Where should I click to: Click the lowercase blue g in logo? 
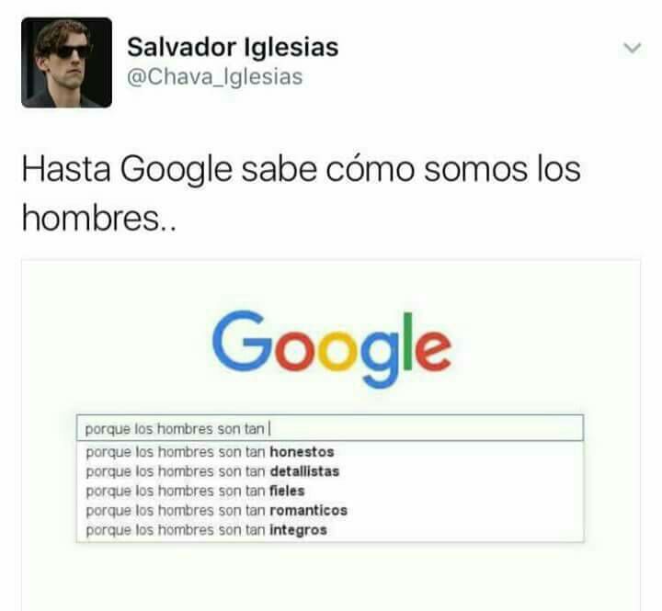pyautogui.click(x=379, y=358)
